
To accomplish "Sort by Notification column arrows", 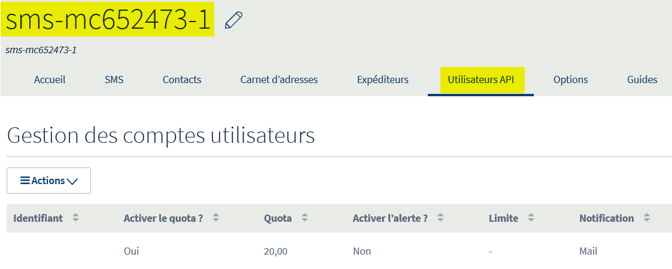I will pos(647,218).
